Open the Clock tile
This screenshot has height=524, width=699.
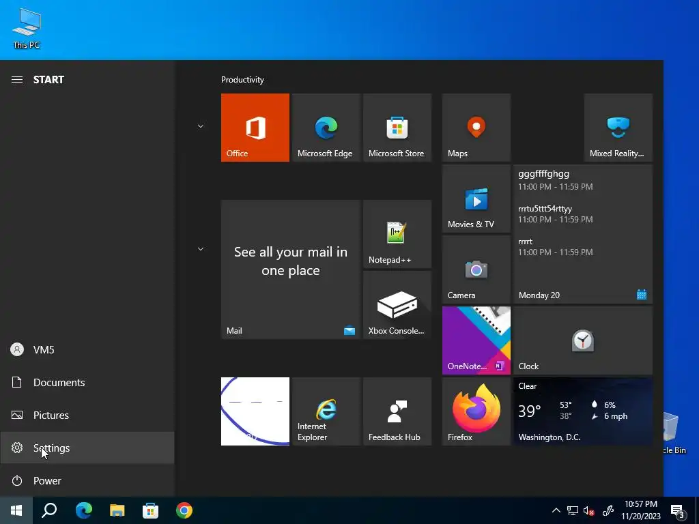pyautogui.click(x=583, y=340)
